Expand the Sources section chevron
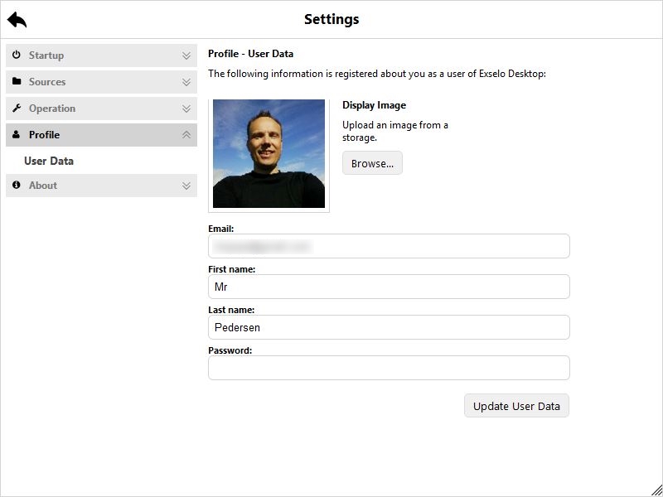This screenshot has width=663, height=497. pyautogui.click(x=186, y=82)
